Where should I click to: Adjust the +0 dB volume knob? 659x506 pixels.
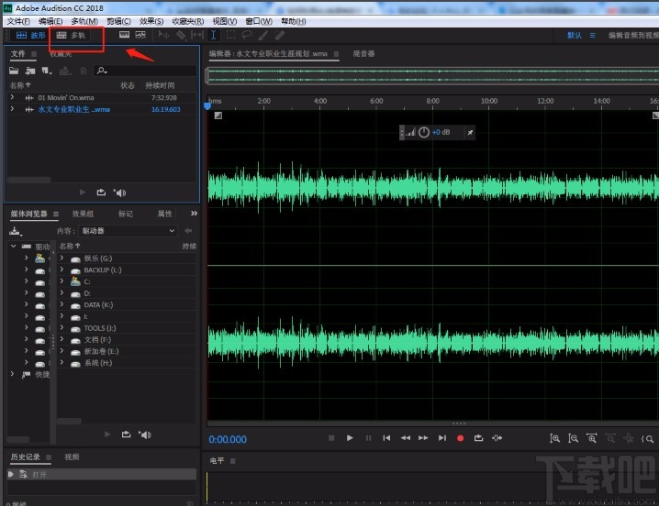click(x=423, y=133)
